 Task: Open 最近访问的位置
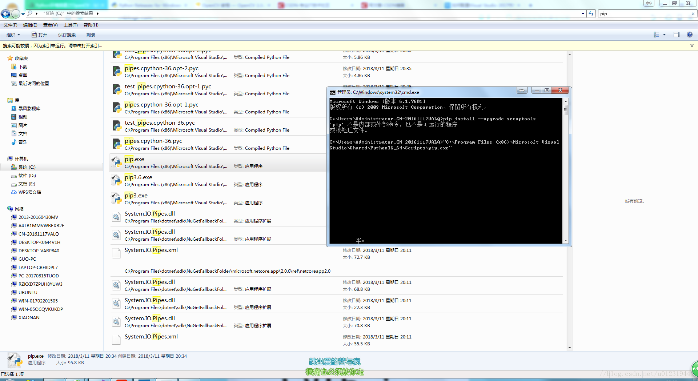pyautogui.click(x=34, y=84)
